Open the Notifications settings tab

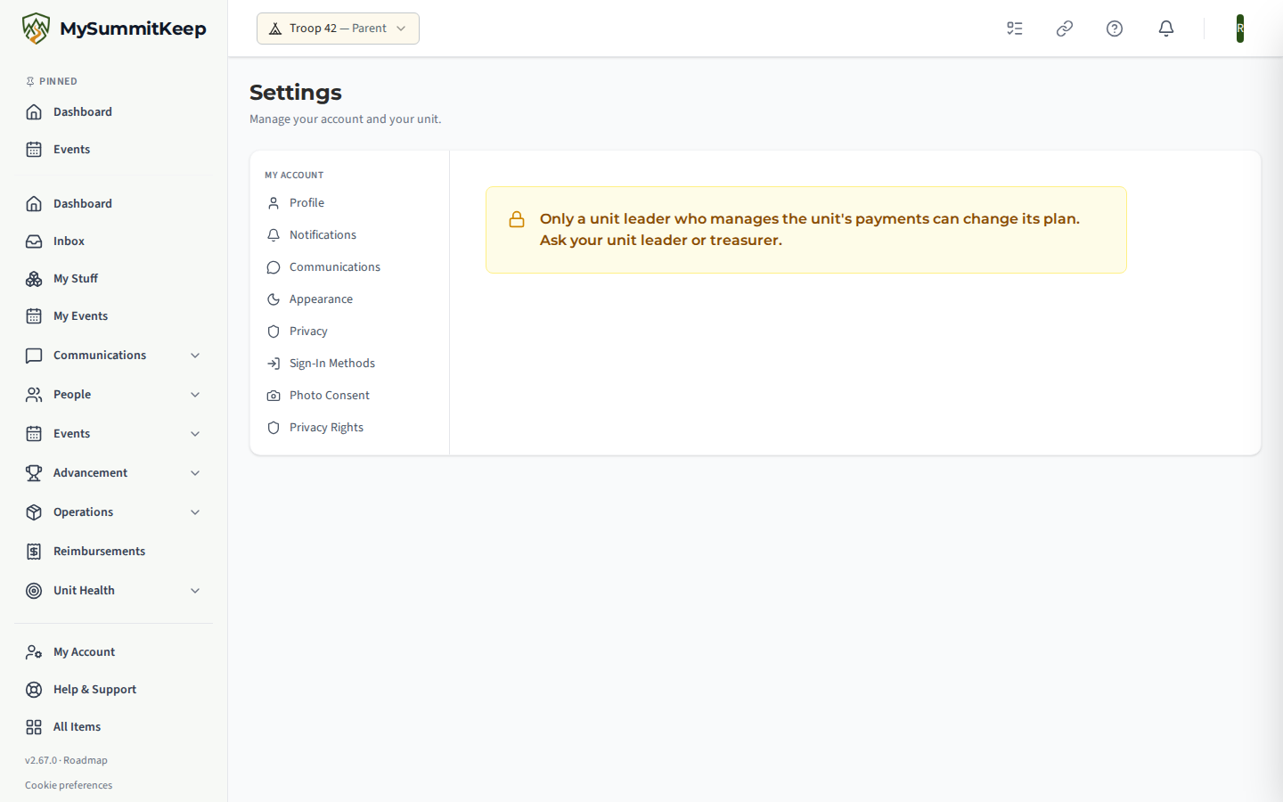pos(349,235)
